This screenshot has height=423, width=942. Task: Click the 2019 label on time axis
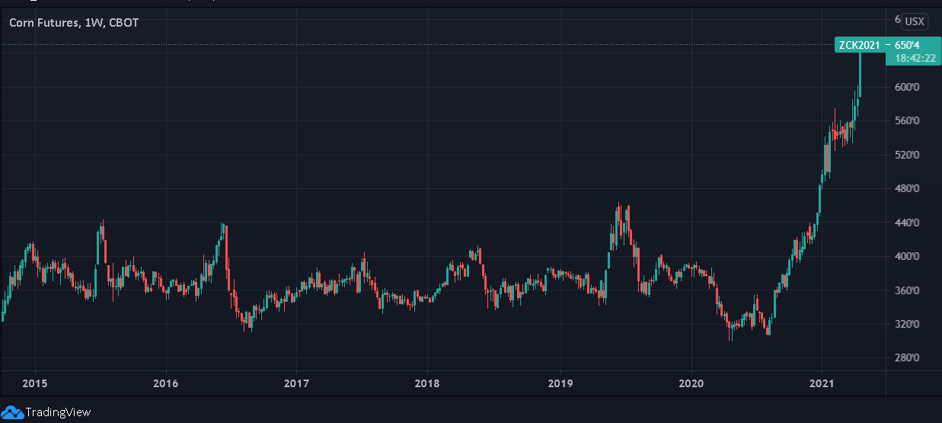(x=560, y=382)
